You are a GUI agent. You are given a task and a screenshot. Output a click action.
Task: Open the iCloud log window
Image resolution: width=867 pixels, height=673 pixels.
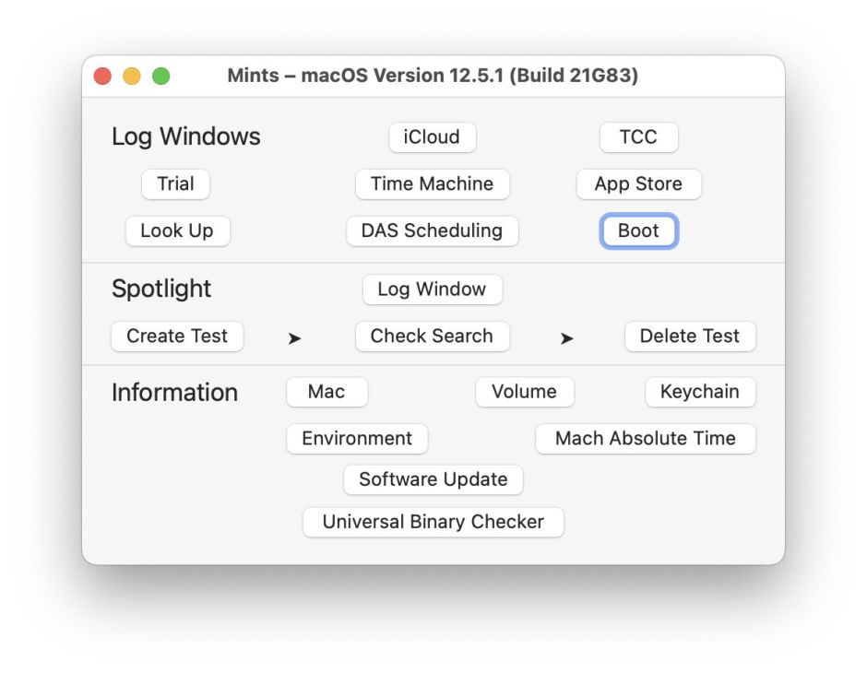432,137
